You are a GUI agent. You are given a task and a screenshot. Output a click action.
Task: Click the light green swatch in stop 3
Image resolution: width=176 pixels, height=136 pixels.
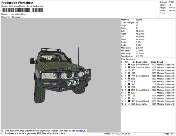pos(129,70)
